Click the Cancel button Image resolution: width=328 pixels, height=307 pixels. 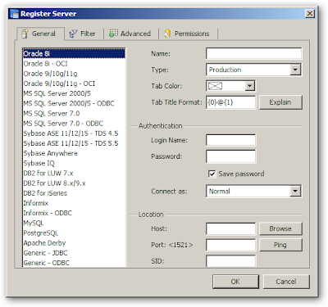point(286,282)
